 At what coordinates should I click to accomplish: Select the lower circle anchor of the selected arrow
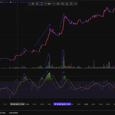[61, 81]
